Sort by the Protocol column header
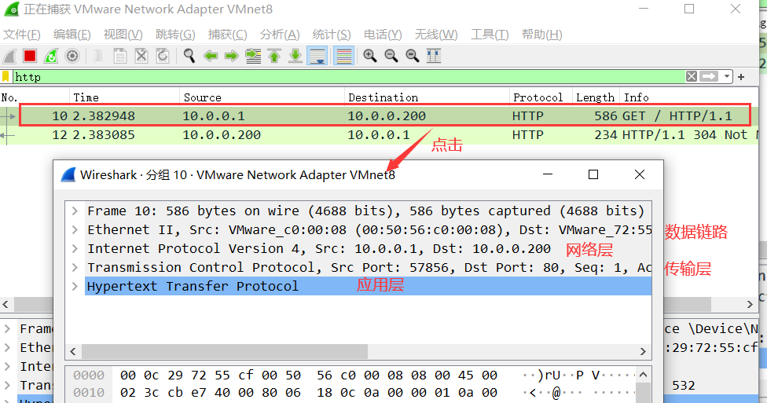The width and height of the screenshot is (767, 403). [x=541, y=97]
